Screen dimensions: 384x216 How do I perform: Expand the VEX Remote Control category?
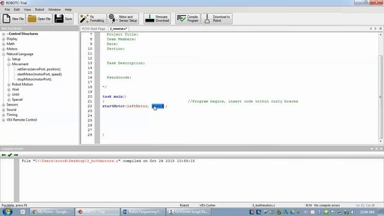4,120
